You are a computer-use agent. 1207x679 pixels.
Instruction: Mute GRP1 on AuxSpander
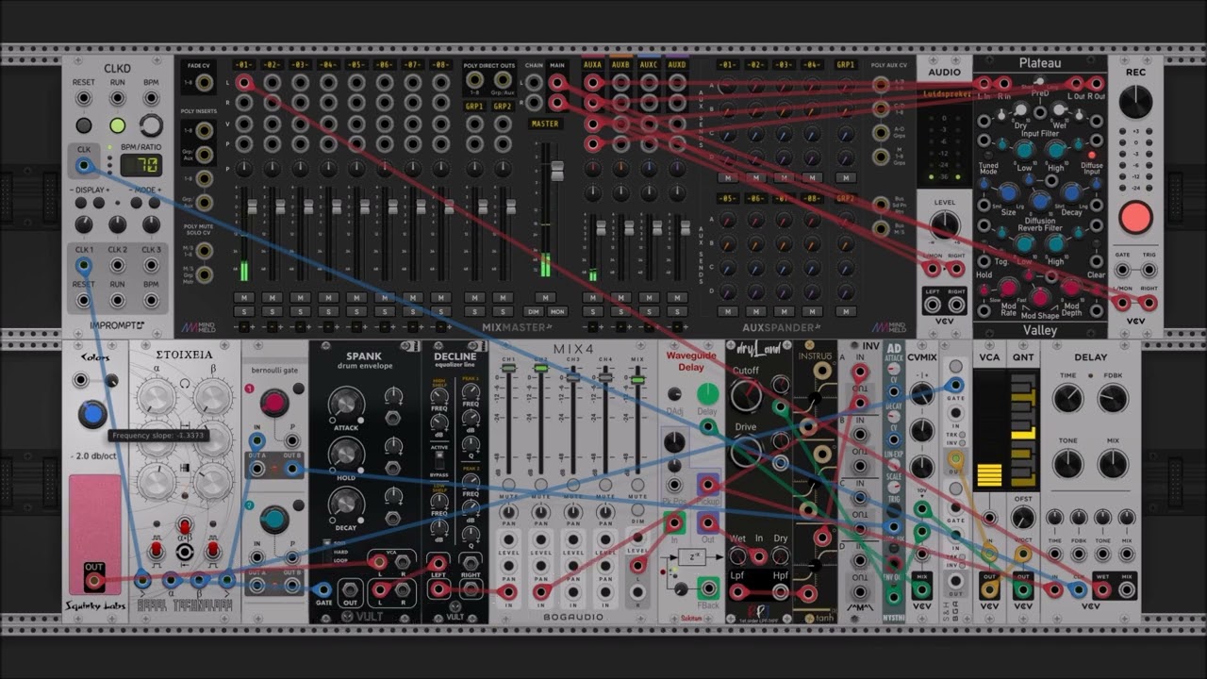pyautogui.click(x=845, y=177)
